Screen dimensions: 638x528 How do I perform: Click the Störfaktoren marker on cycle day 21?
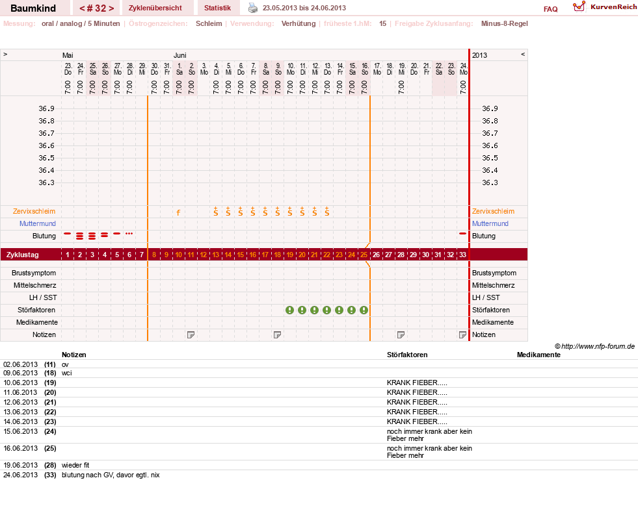(315, 310)
